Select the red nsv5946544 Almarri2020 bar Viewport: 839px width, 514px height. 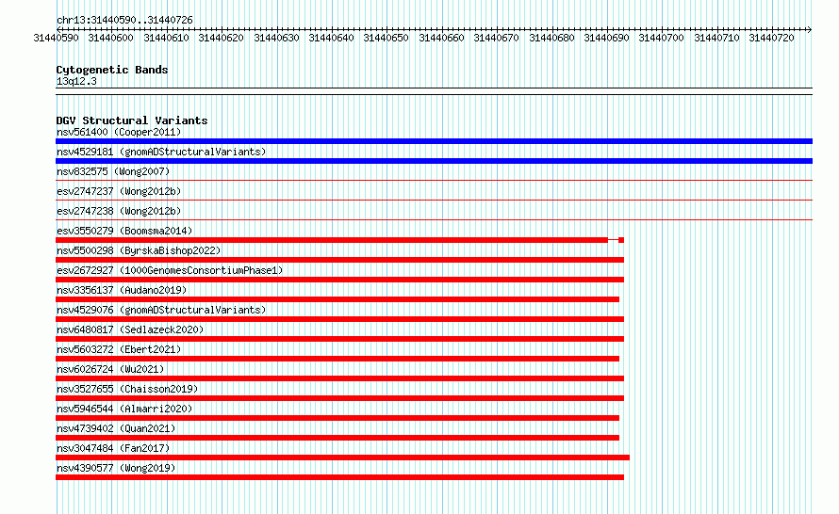click(x=337, y=418)
